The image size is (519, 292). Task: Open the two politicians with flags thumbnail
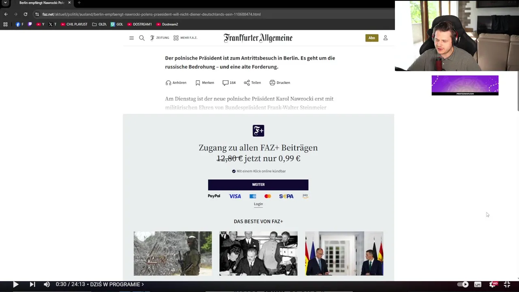[x=344, y=253]
